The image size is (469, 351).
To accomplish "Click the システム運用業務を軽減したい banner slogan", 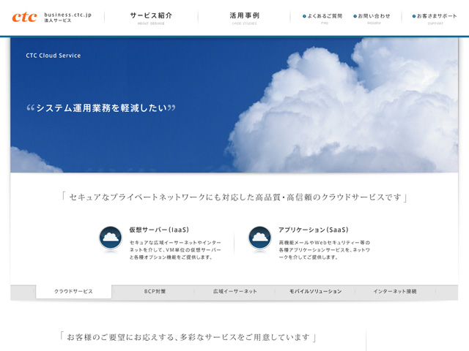I will tap(101, 108).
